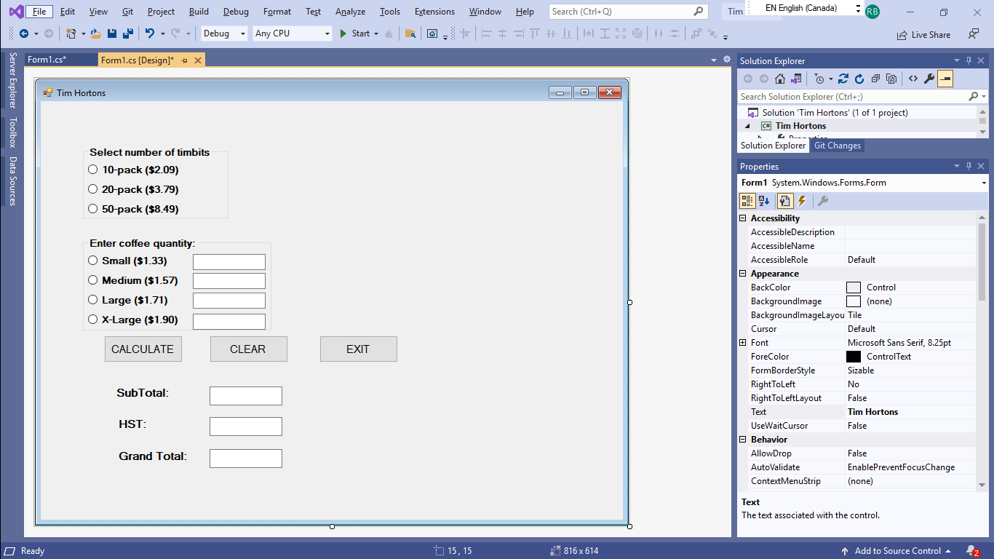Collapse the Tim Hortons project node
The height and width of the screenshot is (559, 994).
click(749, 126)
